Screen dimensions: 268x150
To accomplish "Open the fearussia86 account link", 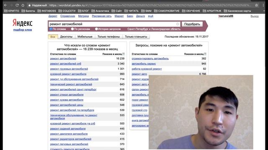I will [226, 16].
